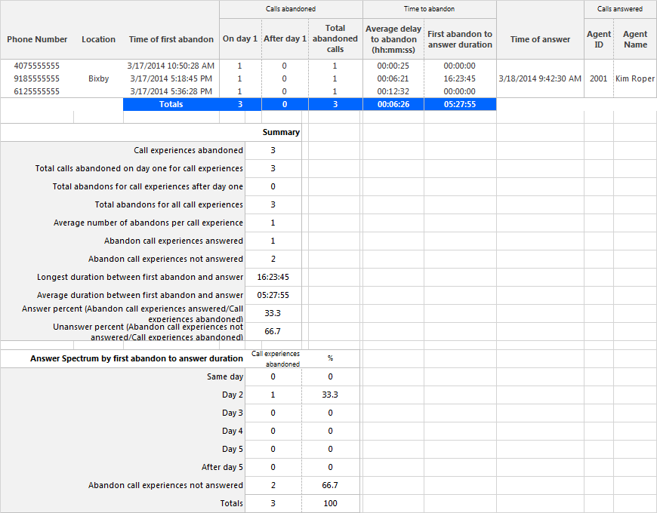Click Average duration between first abandon label

[140, 295]
